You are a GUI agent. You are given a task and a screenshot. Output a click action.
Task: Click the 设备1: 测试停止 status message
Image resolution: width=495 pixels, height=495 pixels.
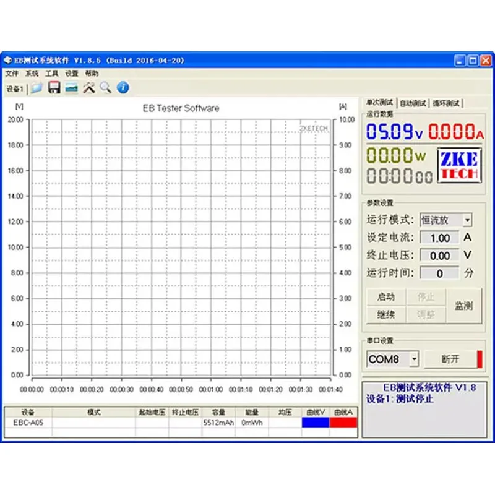tap(400, 398)
